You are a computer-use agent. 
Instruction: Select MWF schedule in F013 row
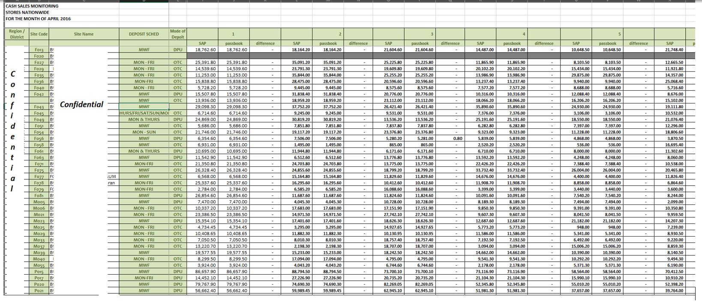[144, 50]
